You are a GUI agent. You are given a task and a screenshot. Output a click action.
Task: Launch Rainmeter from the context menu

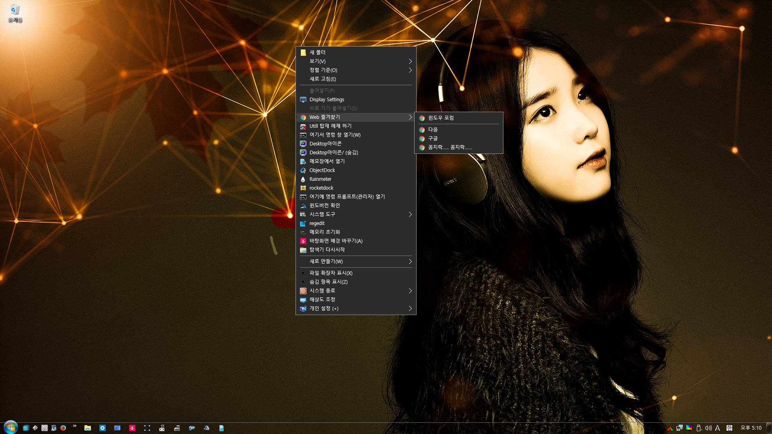coord(356,179)
